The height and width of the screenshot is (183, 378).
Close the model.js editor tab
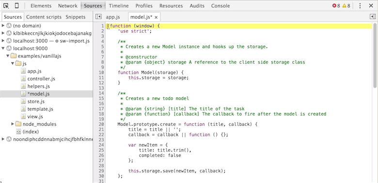point(156,17)
